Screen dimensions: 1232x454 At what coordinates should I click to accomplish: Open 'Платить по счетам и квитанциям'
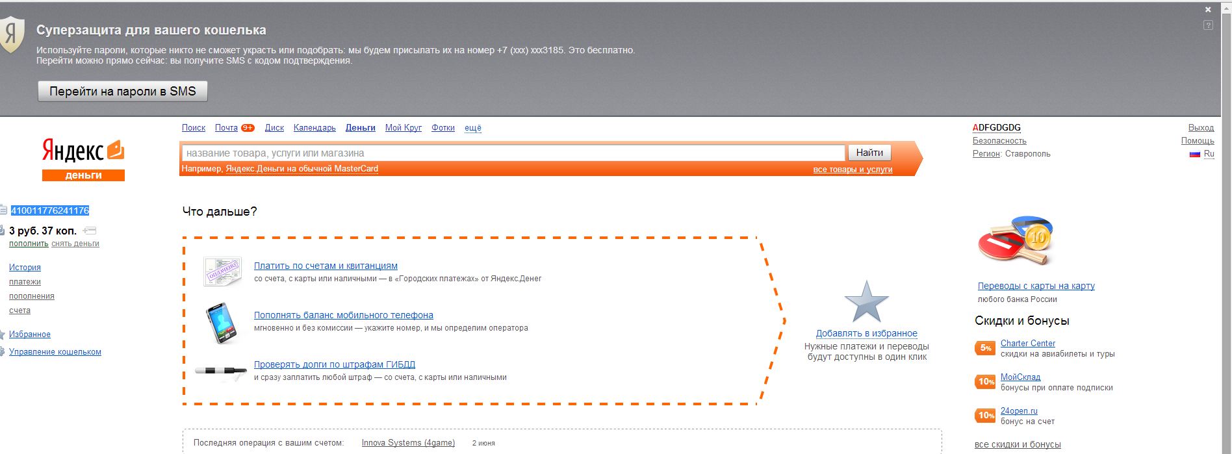[326, 266]
